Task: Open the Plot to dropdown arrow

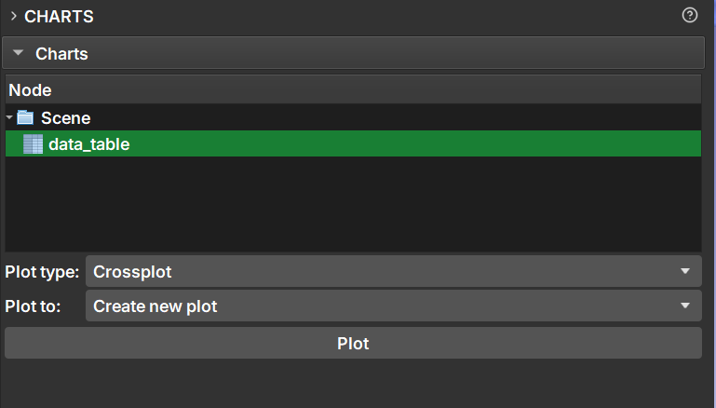Action: (x=685, y=306)
